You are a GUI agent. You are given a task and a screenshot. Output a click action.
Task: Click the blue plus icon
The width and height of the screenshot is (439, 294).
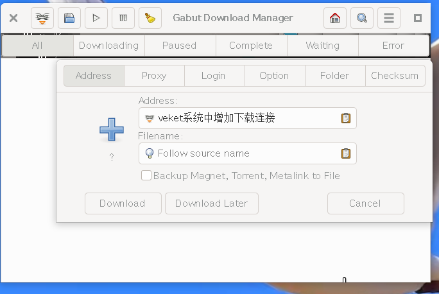112,130
